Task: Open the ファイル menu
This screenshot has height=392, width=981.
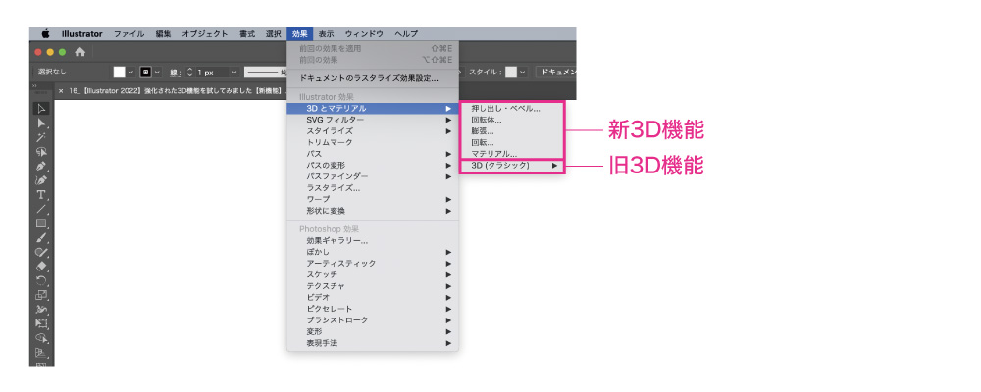Action: 129,33
